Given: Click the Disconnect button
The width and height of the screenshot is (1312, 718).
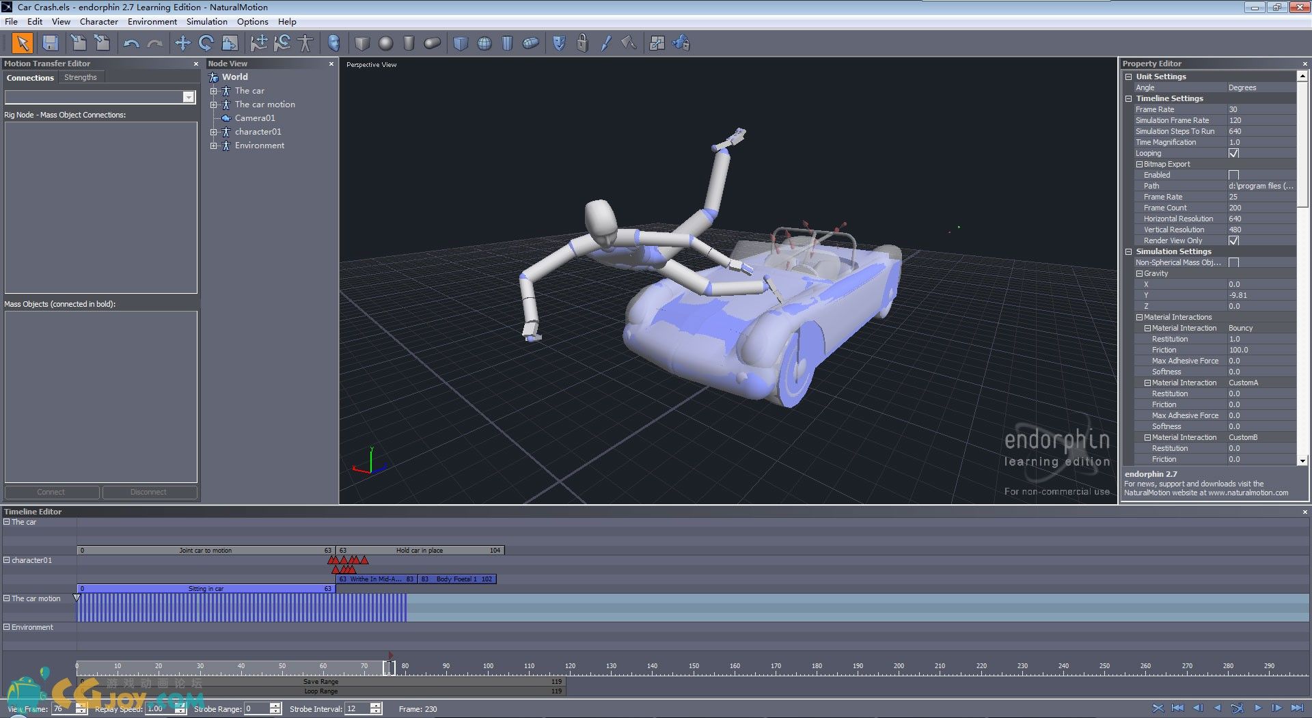Looking at the screenshot, I should click(148, 492).
